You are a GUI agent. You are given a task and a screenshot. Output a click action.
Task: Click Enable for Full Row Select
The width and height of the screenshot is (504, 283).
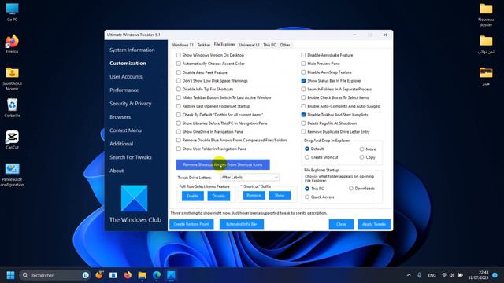pyautogui.click(x=192, y=196)
